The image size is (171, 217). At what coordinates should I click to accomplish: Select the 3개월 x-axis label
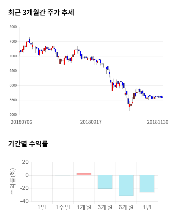(105, 207)
